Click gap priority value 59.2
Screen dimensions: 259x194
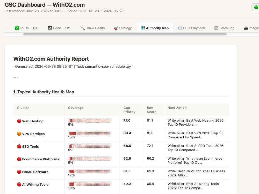tap(127, 184)
